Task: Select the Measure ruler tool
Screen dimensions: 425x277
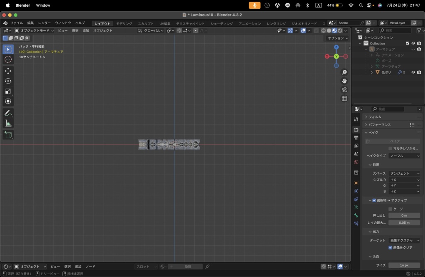Action: click(8, 124)
